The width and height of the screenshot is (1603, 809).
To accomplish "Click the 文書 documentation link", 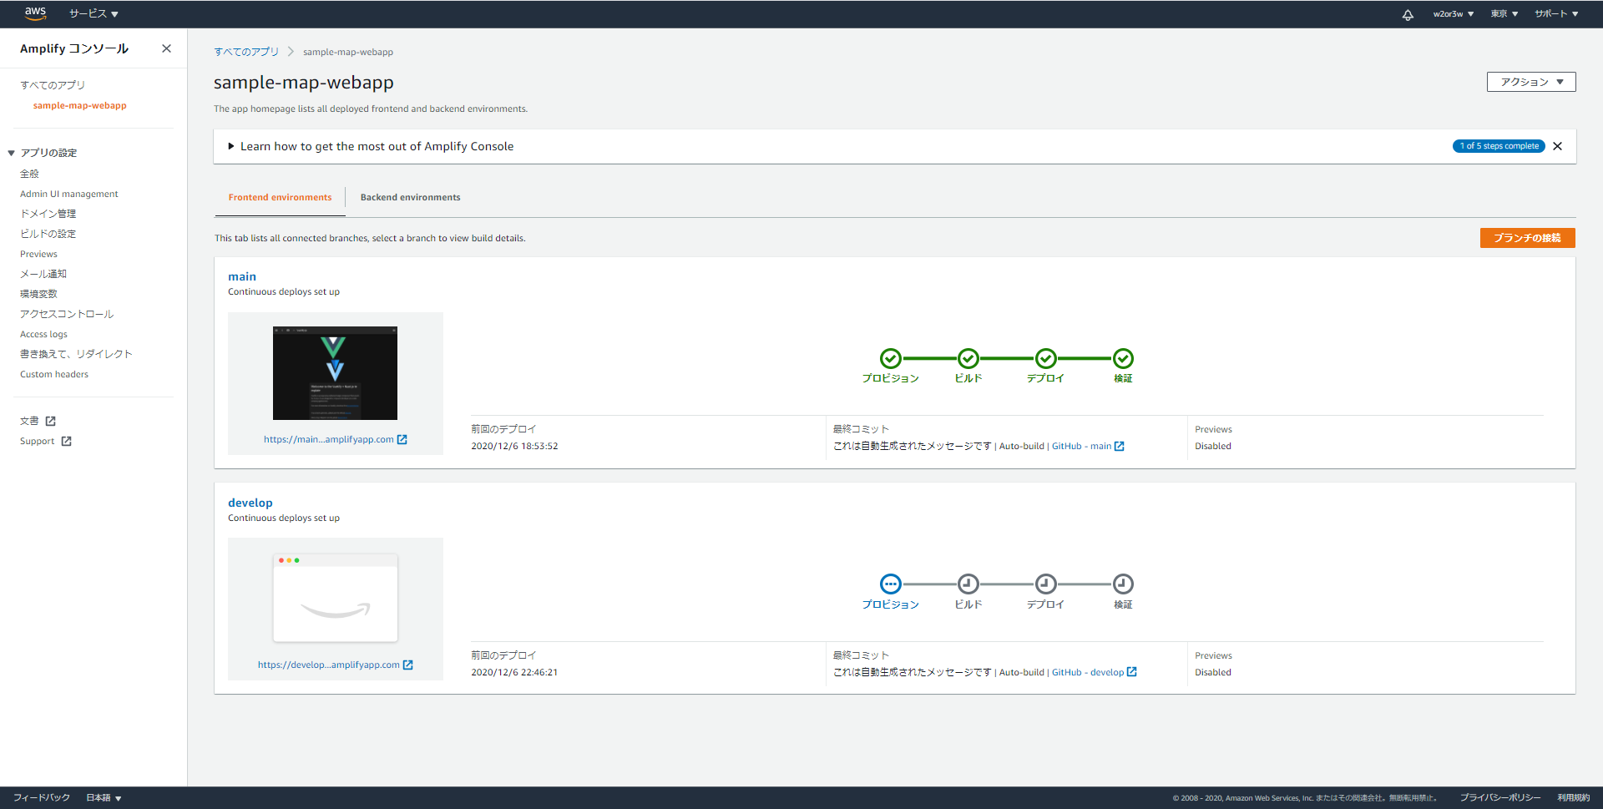I will coord(29,421).
